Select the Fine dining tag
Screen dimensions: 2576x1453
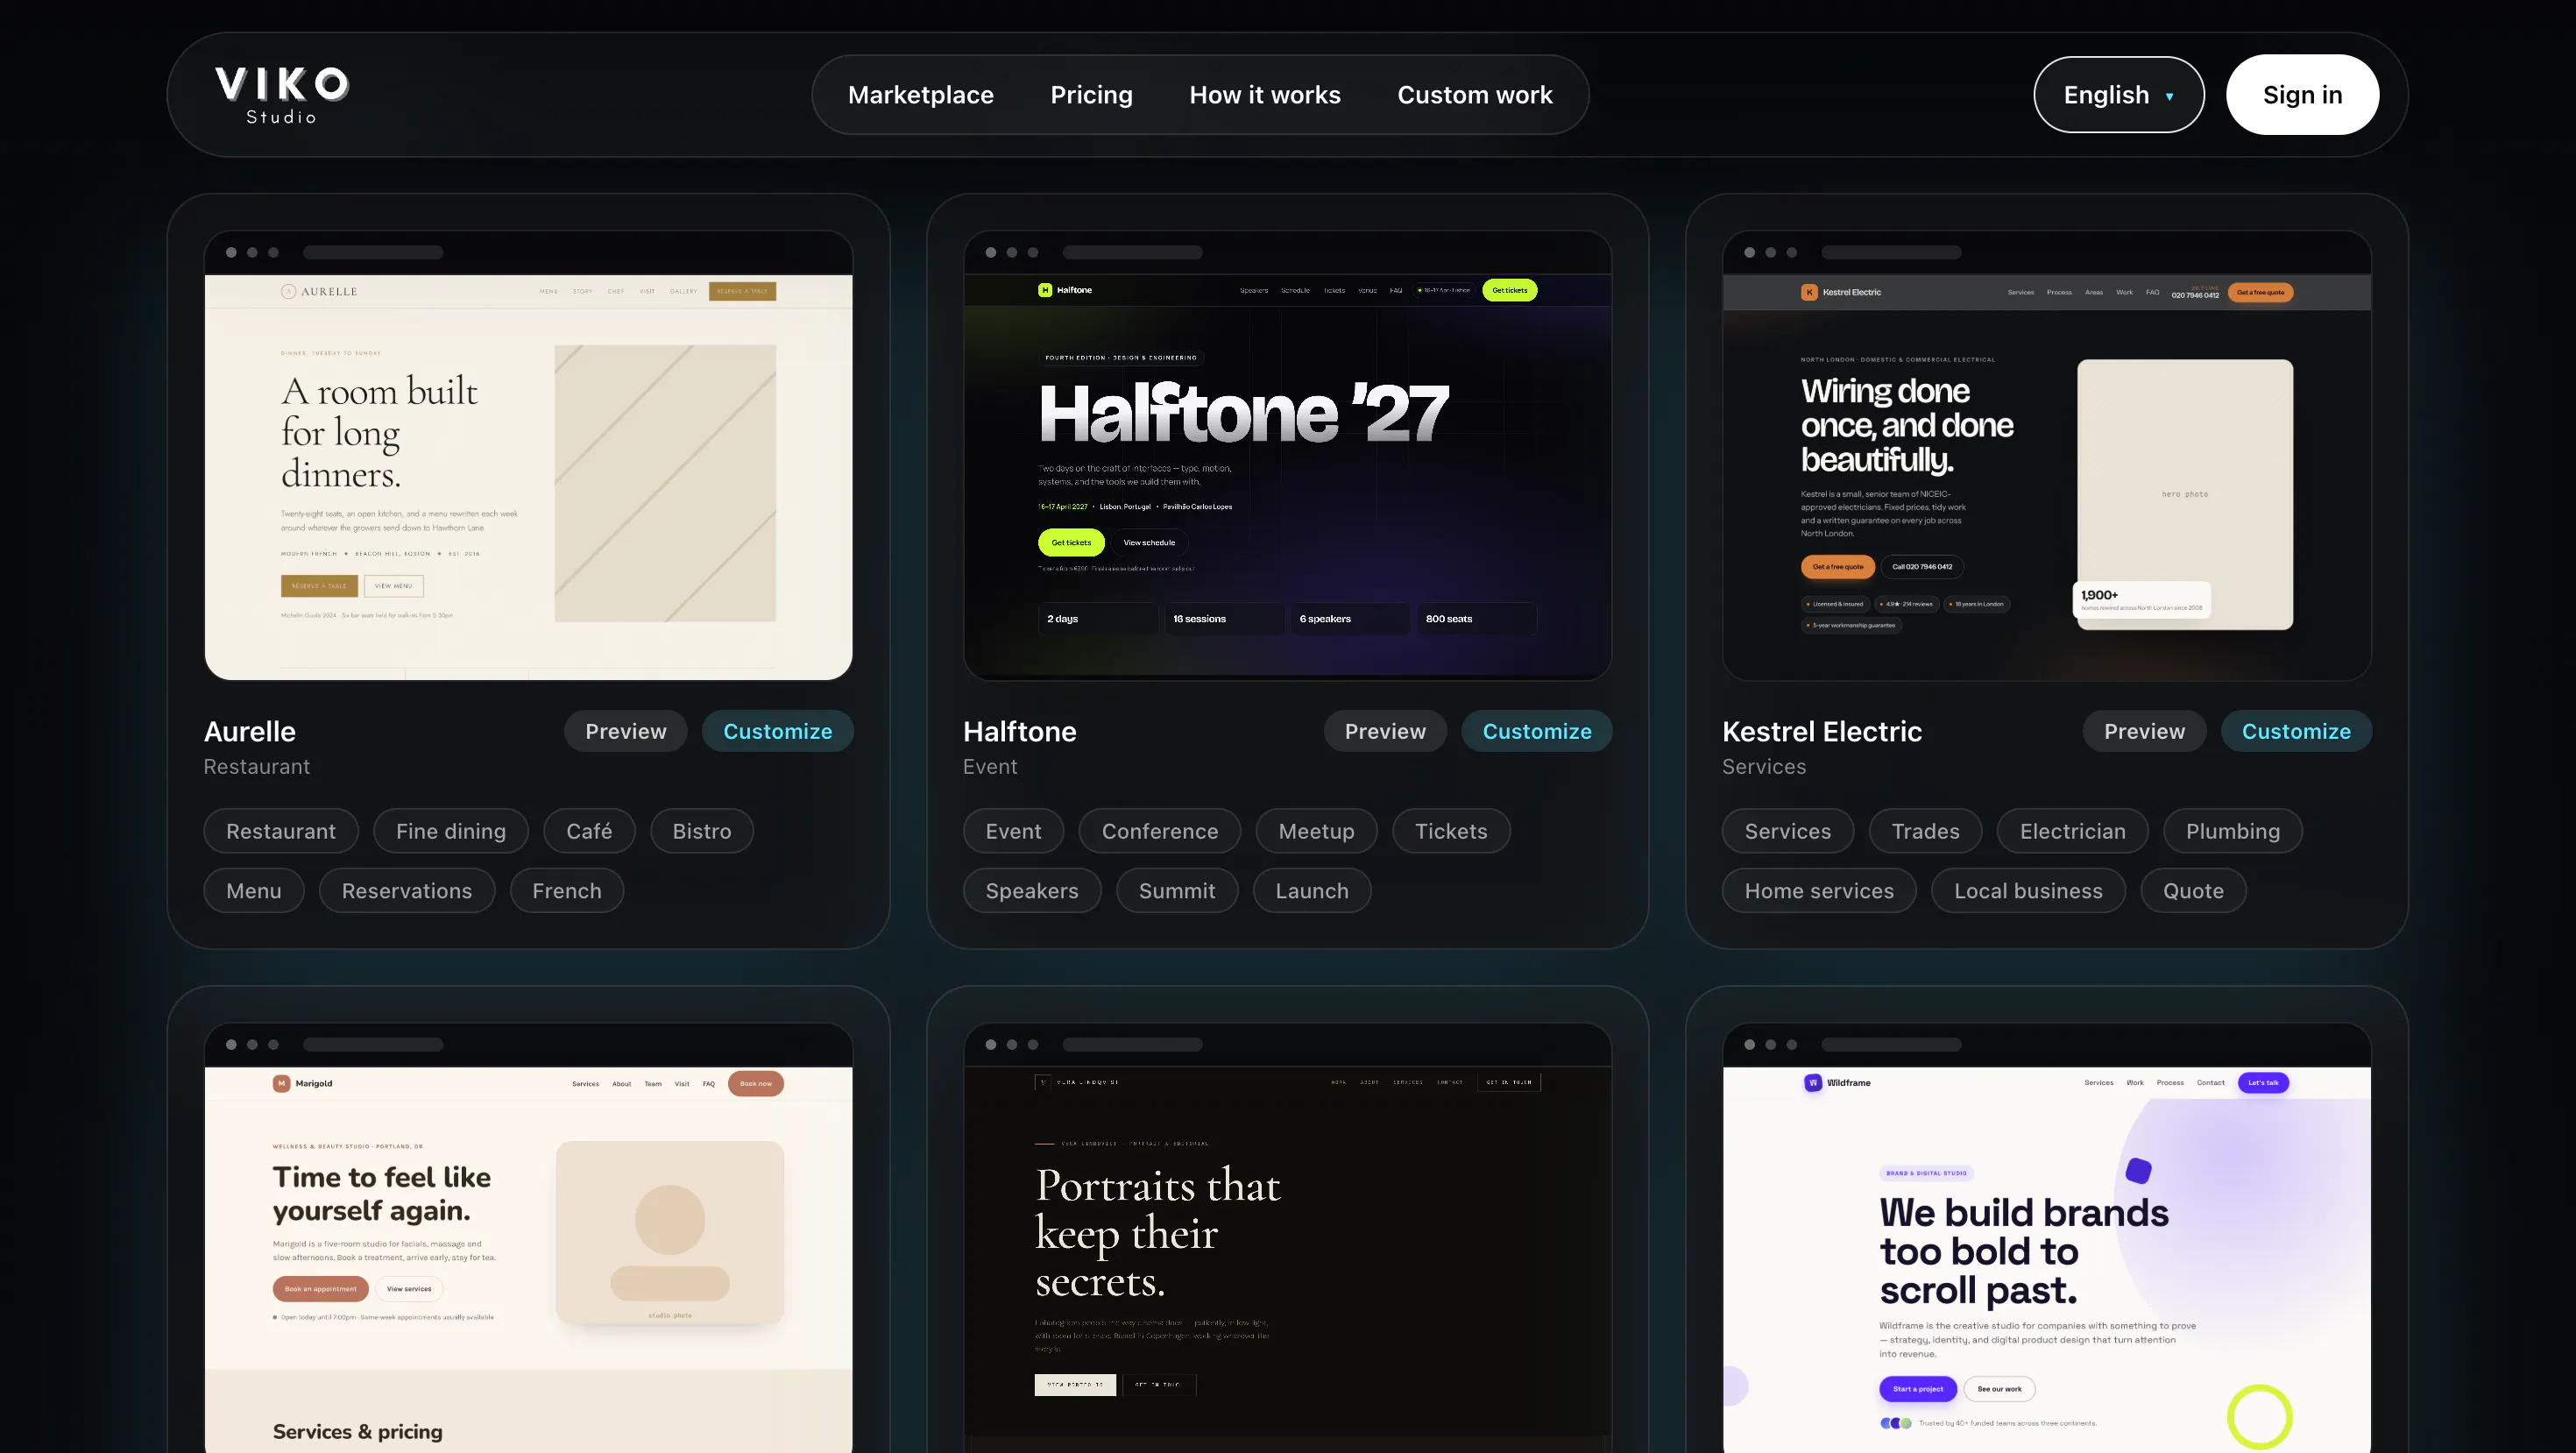point(450,831)
